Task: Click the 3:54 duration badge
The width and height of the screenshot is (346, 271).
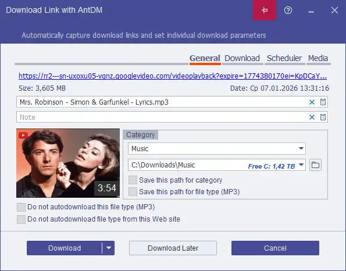Action: click(x=107, y=188)
